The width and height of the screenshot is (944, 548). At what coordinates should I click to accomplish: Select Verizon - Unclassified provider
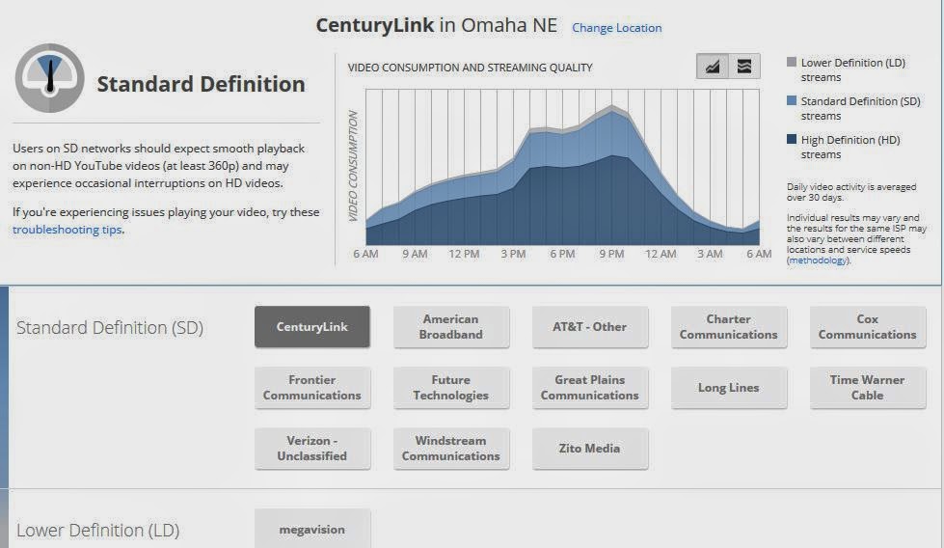click(x=311, y=448)
